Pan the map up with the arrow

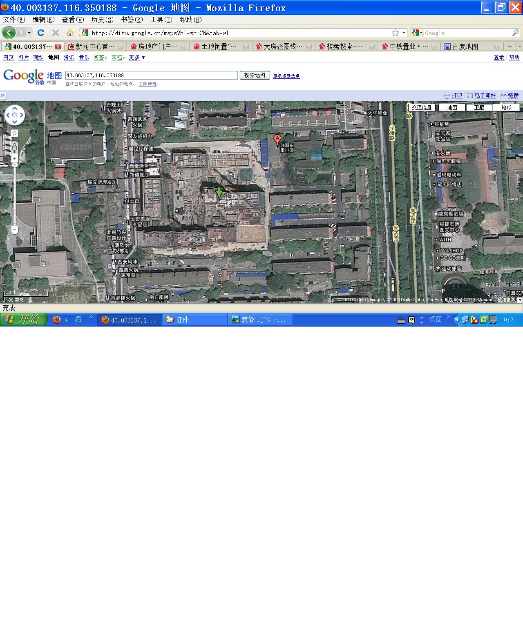tap(15, 109)
